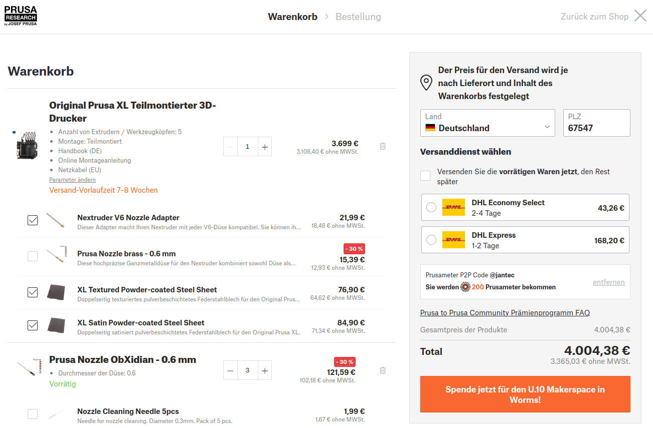Uncheck XL Satin Powder-coated Steel Sheet

tap(33, 325)
